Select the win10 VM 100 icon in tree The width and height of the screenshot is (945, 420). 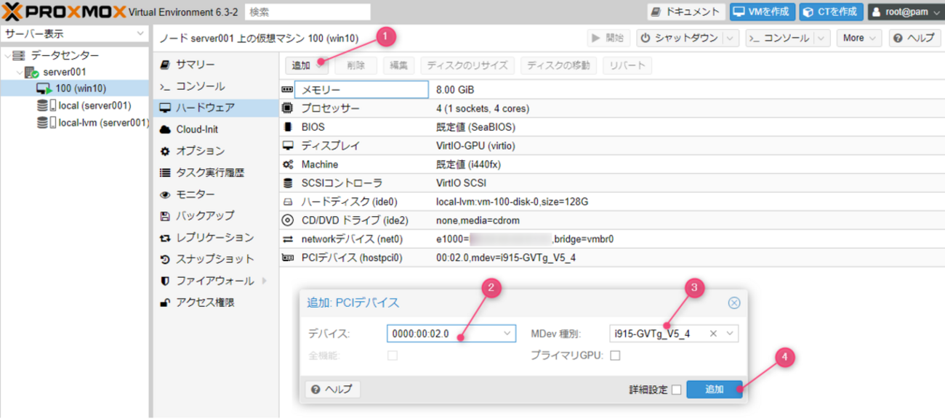pyautogui.click(x=44, y=88)
